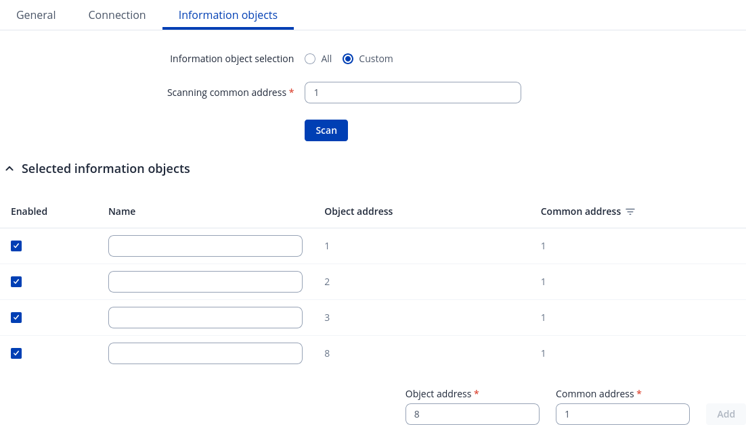
Task: Click the Common address filter icon
Action: 630,211
